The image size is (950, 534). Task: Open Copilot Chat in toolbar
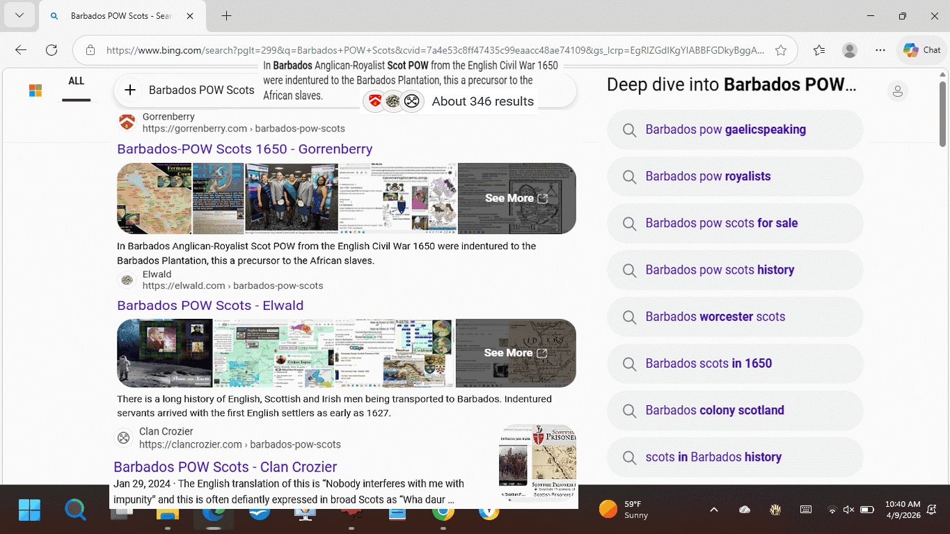[922, 50]
